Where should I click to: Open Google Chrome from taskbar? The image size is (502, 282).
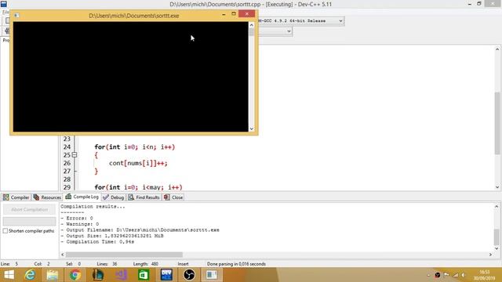pos(75,275)
